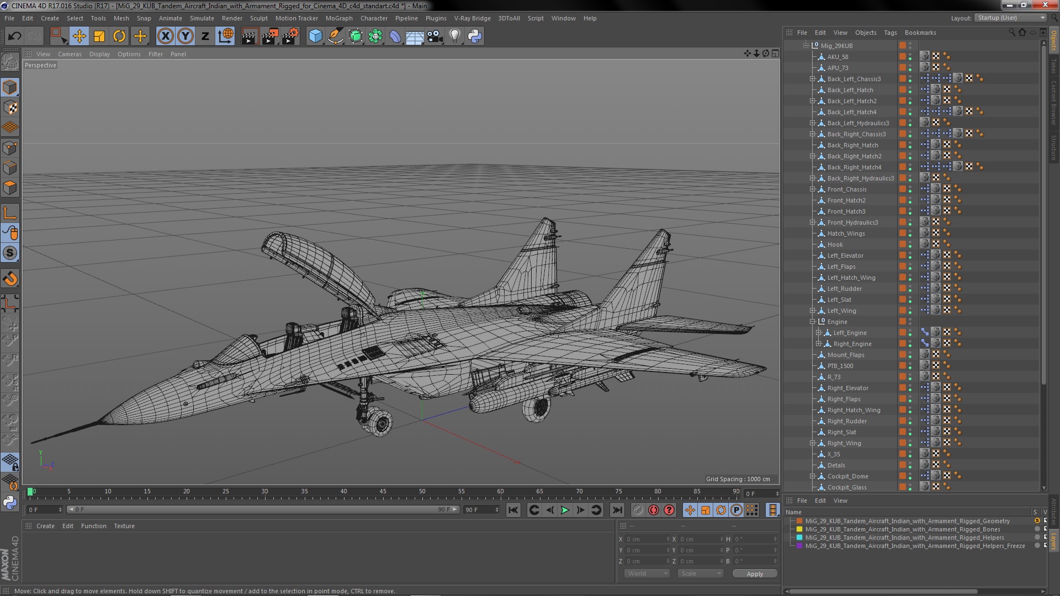The image size is (1060, 596).
Task: Select the Scale tool
Action: point(99,36)
